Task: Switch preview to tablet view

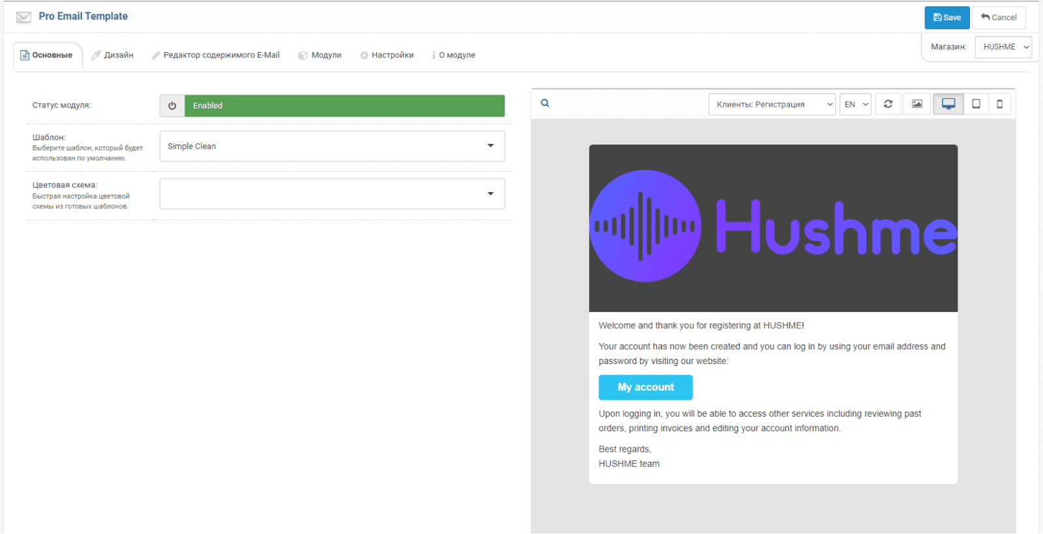Action: tap(976, 104)
